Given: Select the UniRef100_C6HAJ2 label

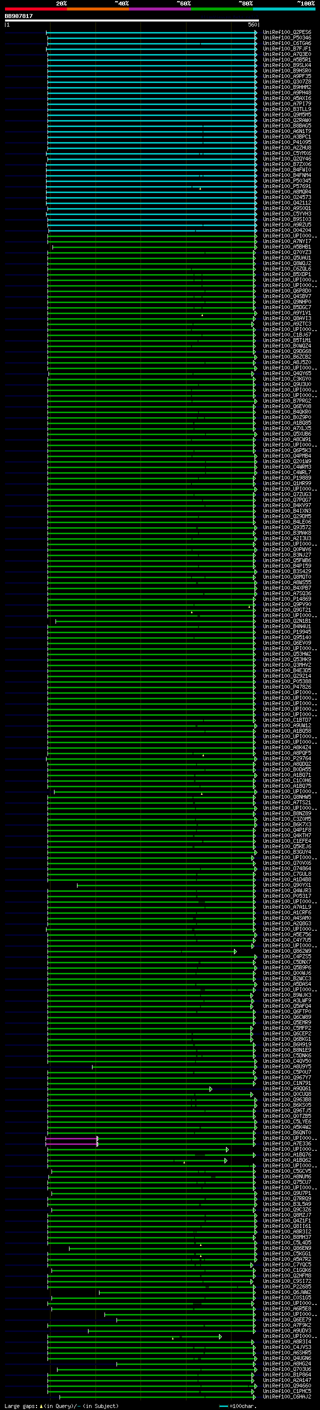Looking at the screenshot, I should 286,1396.
